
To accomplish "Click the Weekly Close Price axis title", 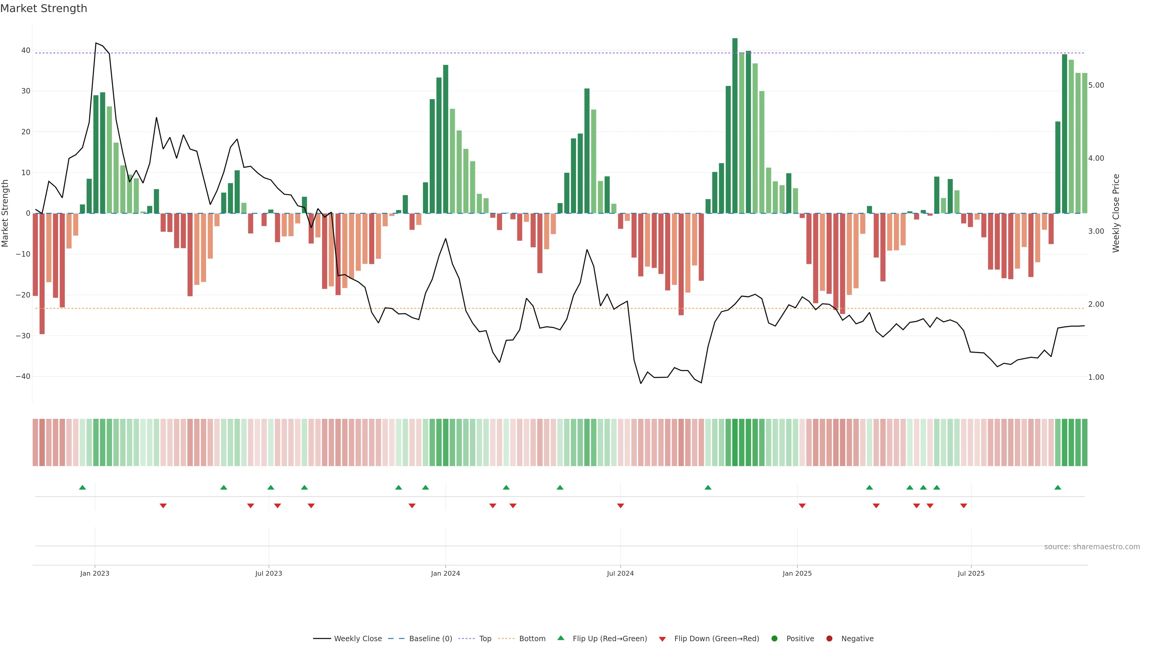I will pos(1116,213).
